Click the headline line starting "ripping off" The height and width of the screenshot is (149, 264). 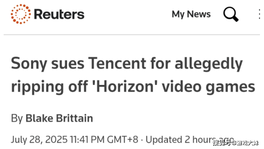(x=133, y=87)
